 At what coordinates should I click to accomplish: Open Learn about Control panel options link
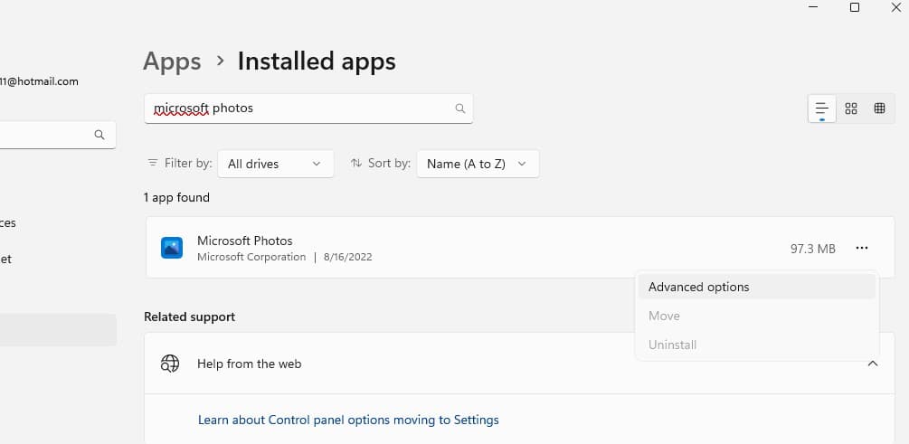(348, 420)
